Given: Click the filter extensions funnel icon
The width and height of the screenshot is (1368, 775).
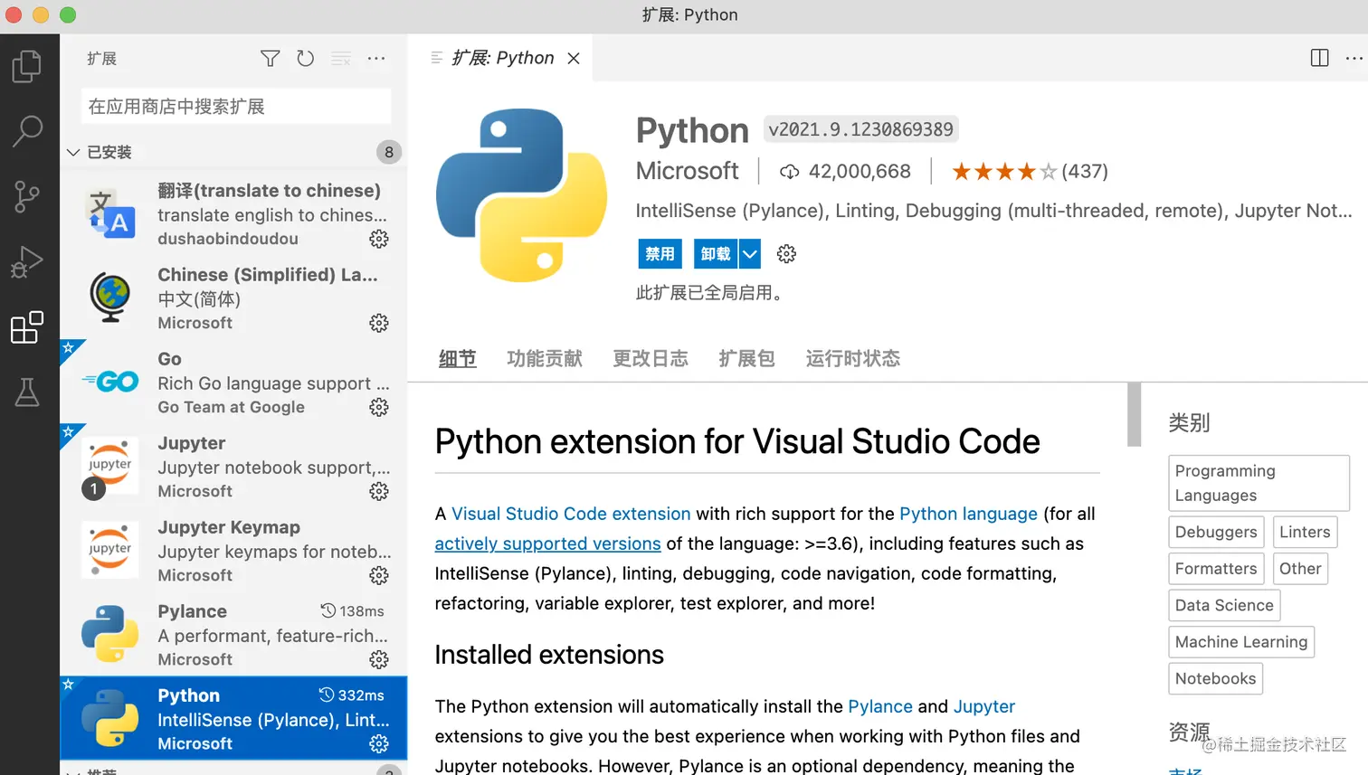Looking at the screenshot, I should tap(270, 59).
